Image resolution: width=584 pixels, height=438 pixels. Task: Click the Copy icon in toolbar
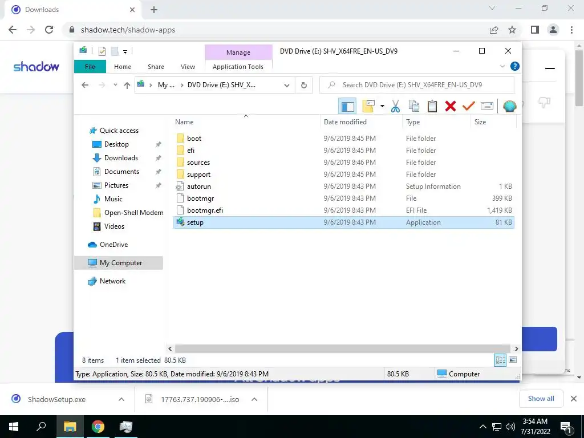click(414, 107)
